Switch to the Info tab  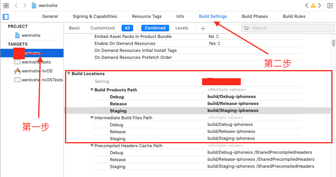[180, 17]
